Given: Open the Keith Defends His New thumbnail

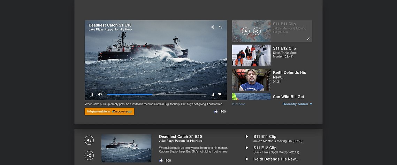Looking at the screenshot, I should tap(251, 80).
